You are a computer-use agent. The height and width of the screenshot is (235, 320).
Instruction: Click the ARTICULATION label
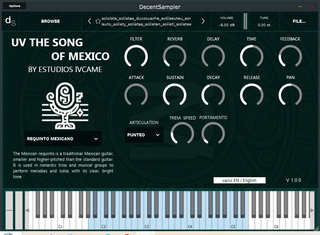point(144,123)
